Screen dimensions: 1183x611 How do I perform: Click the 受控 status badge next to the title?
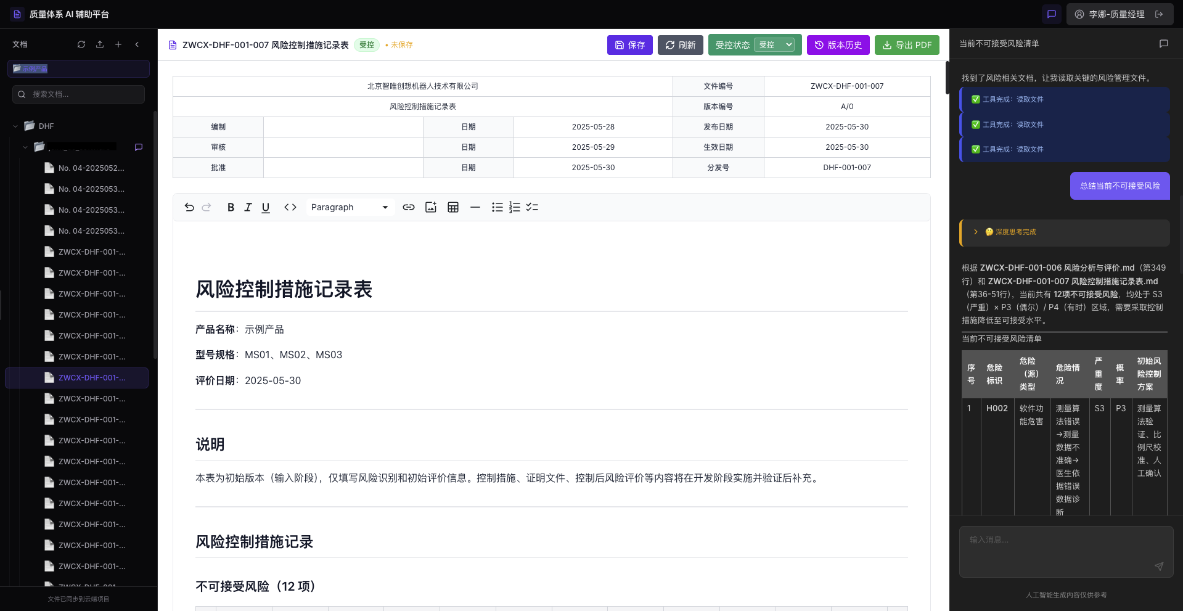[x=367, y=45]
